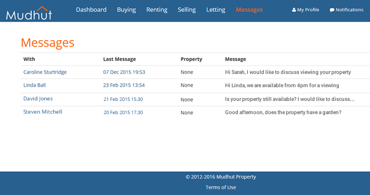Navigate to the Letting tab
The height and width of the screenshot is (195, 370).
pyautogui.click(x=216, y=10)
